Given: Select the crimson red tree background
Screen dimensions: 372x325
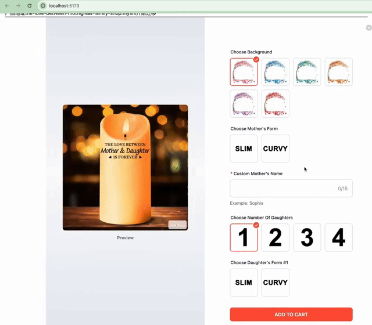Looking at the screenshot, I should click(275, 103).
